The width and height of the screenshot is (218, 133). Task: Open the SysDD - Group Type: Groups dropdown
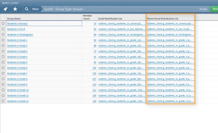(x=64, y=9)
